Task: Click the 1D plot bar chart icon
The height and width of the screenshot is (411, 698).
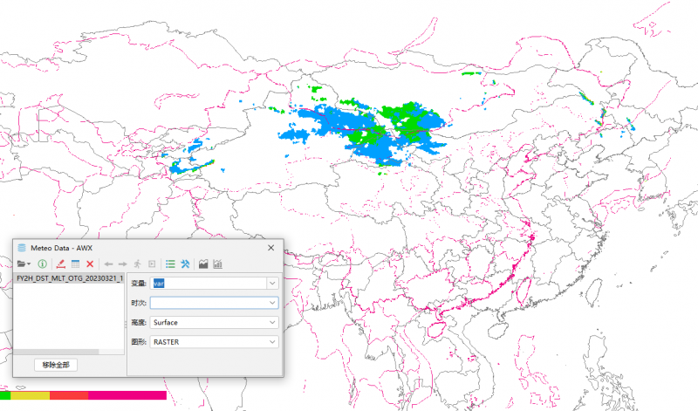Action: tap(217, 264)
